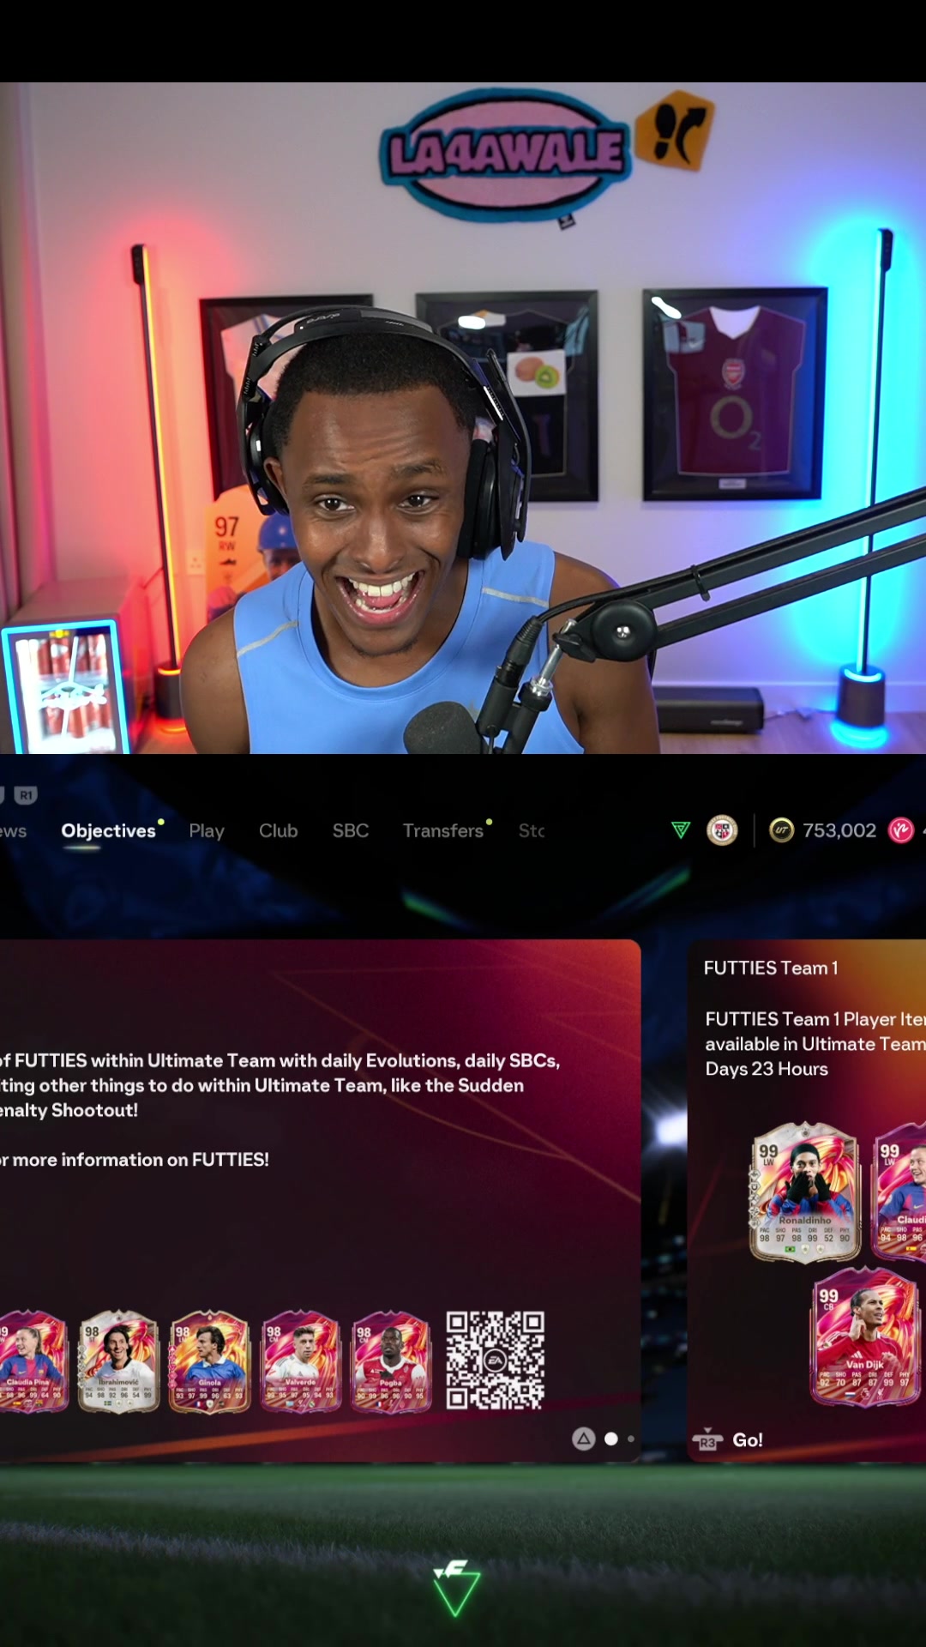The image size is (926, 1647).
Task: Open the club badge icon
Action: 722,830
